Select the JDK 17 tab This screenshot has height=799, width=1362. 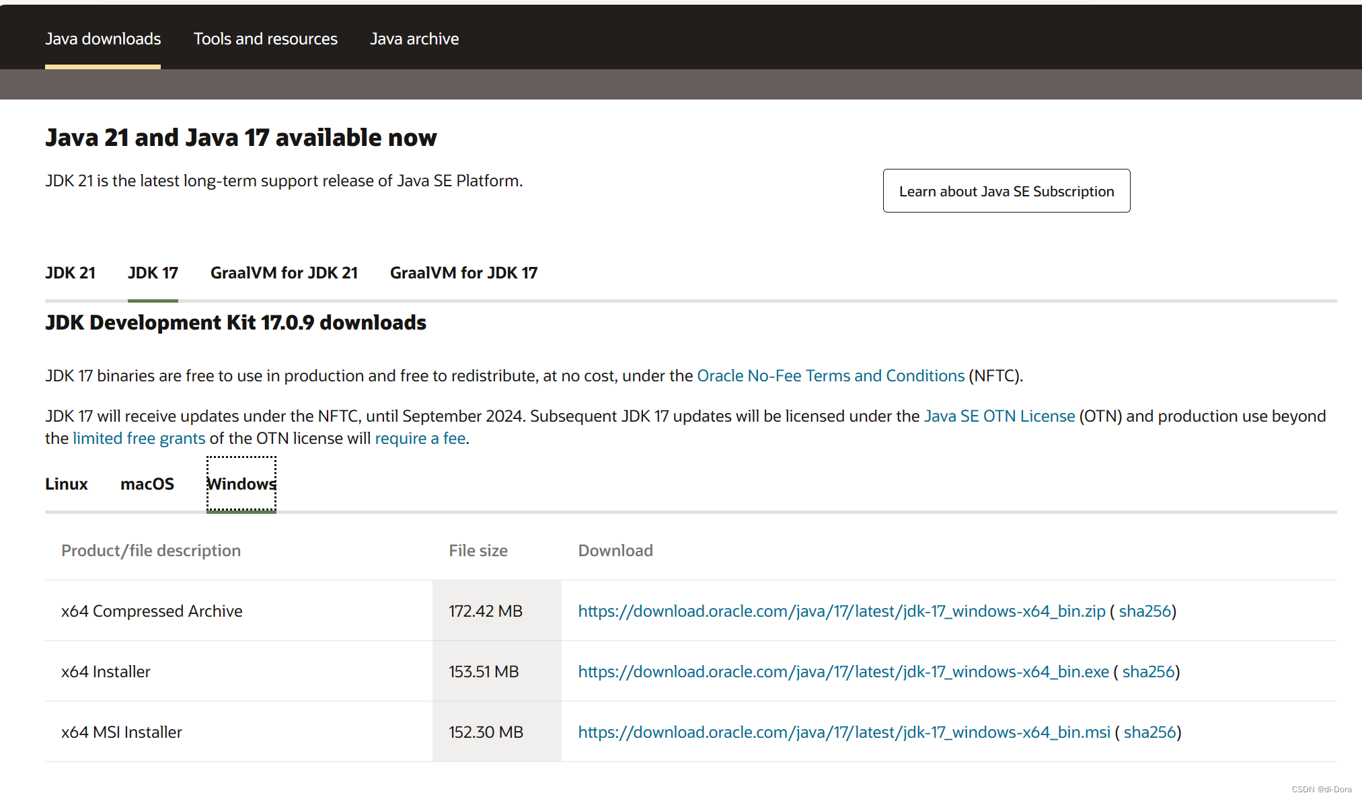(153, 273)
